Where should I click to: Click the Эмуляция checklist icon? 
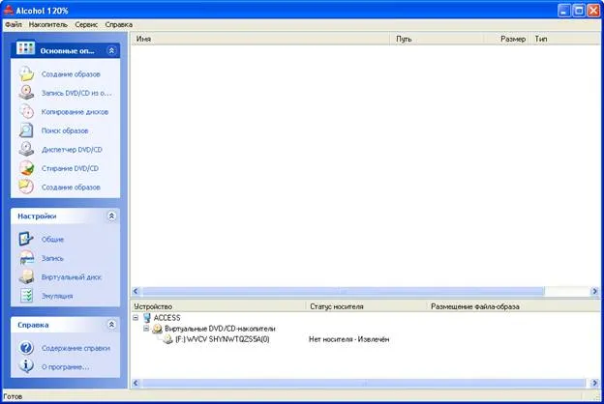click(26, 296)
